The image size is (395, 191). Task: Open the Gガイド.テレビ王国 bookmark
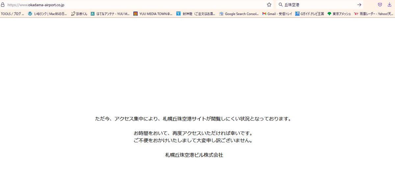tap(309, 14)
